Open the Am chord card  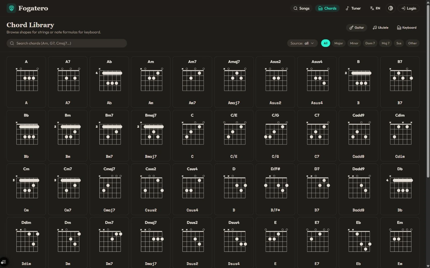click(151, 82)
